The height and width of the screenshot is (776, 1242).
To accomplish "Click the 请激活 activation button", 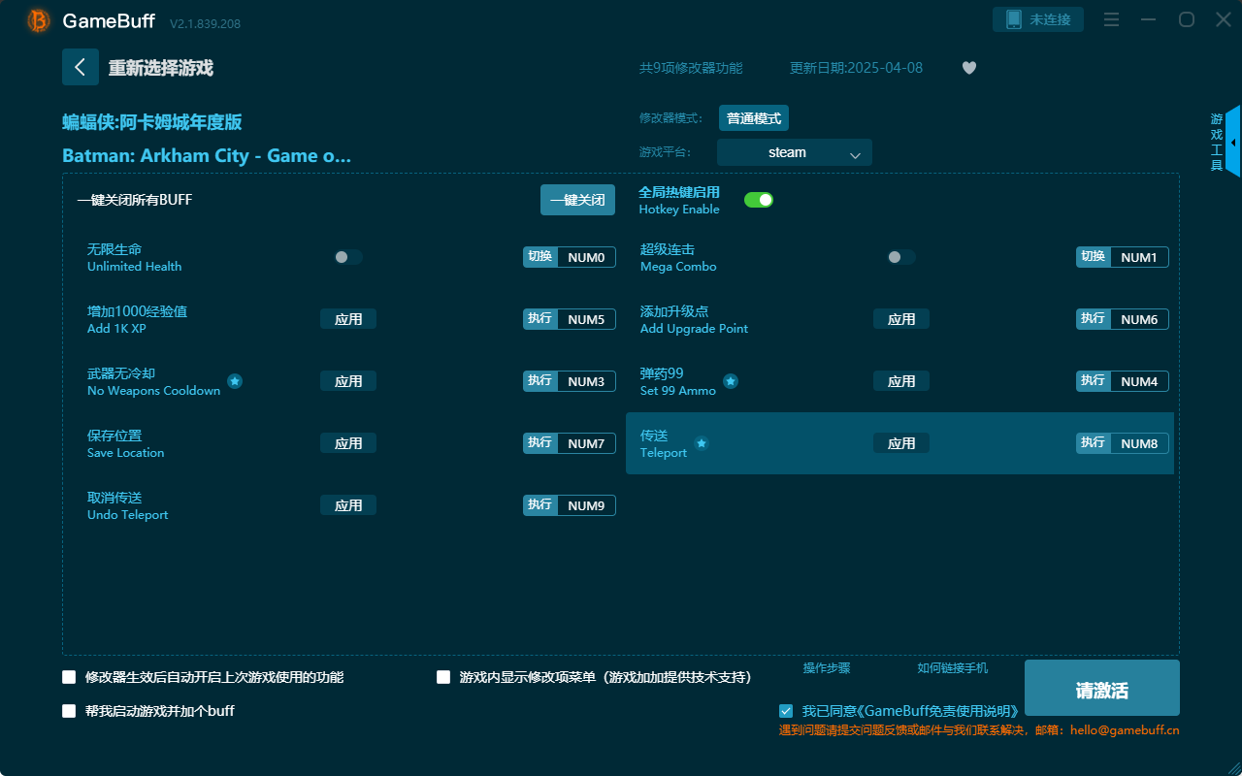I will (x=1101, y=688).
